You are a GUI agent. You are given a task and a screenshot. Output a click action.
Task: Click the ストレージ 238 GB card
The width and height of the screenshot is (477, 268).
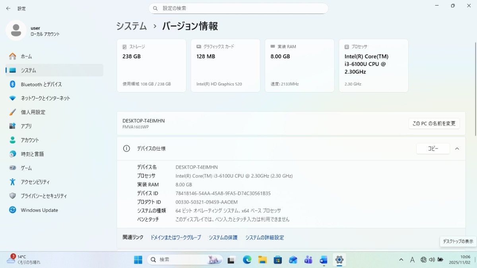(x=151, y=66)
